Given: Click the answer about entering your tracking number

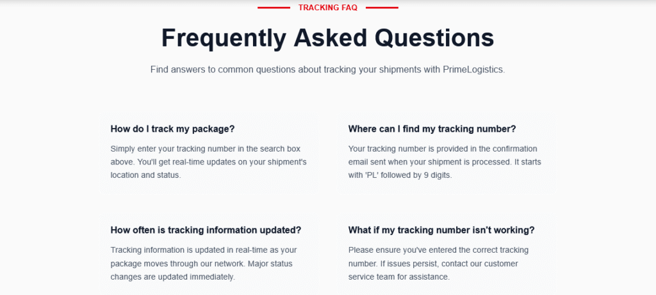Looking at the screenshot, I should click(209, 161).
